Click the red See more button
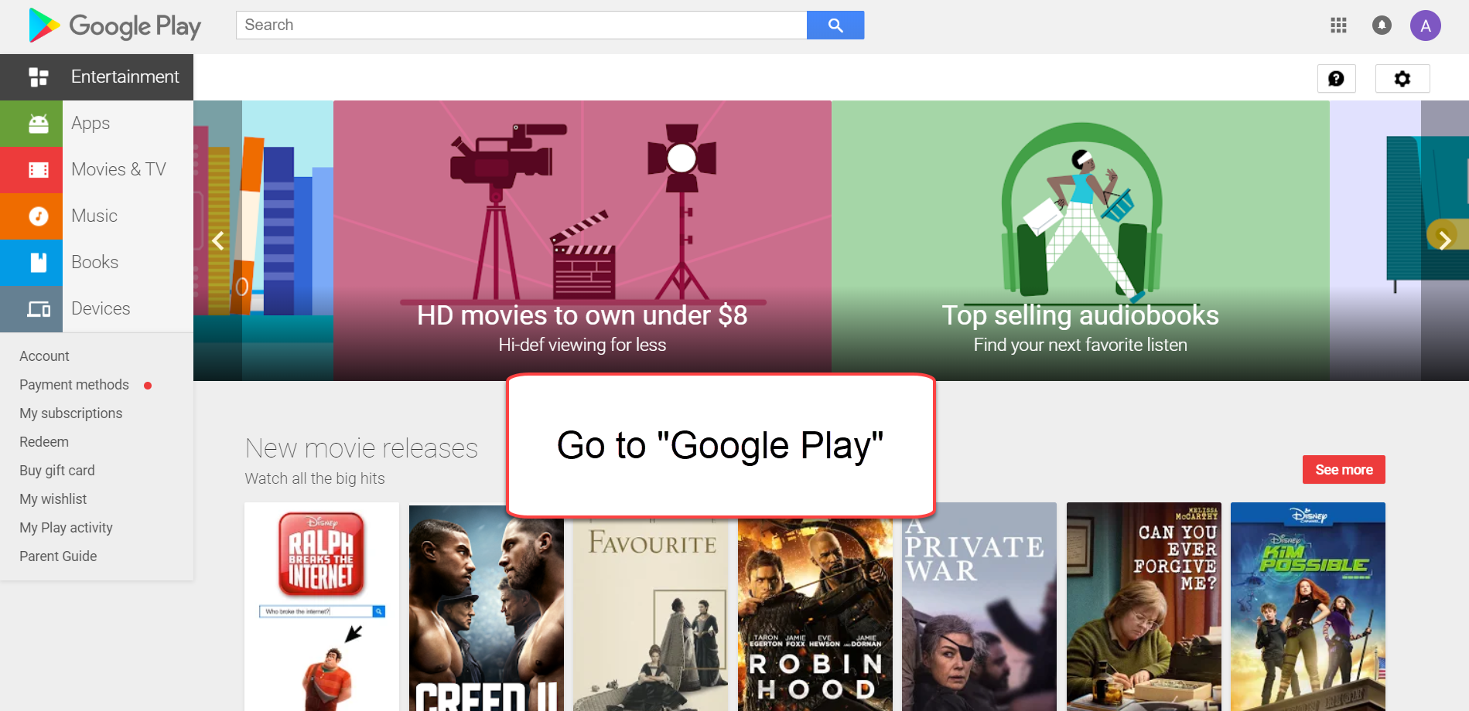The image size is (1469, 711). 1344,470
